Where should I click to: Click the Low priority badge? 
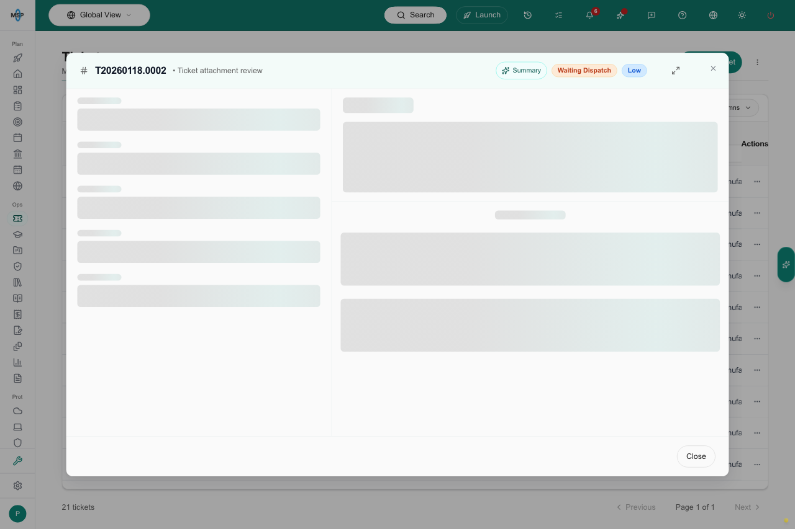[634, 71]
